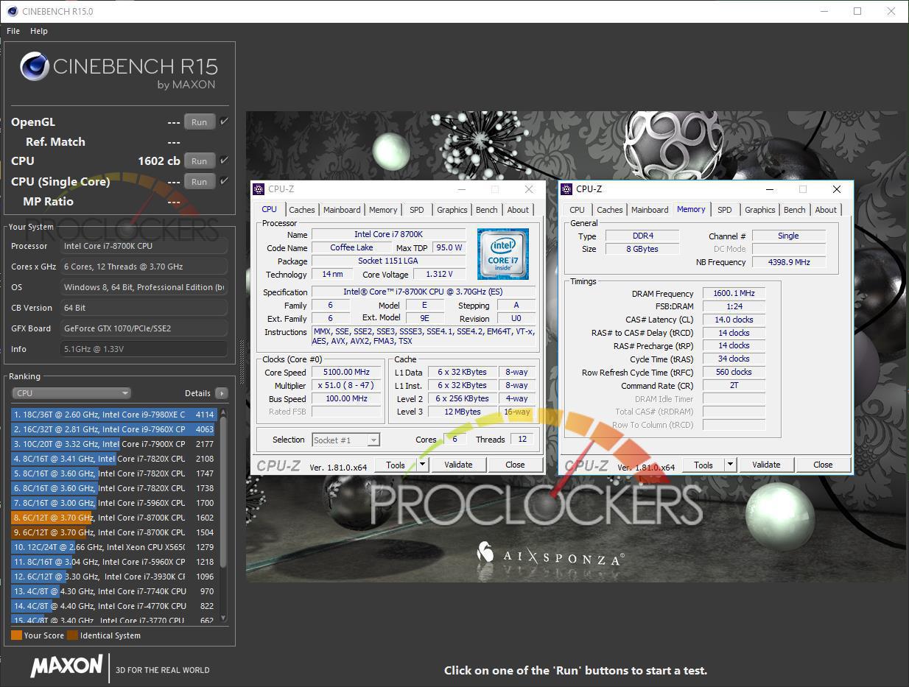Screen dimensions: 909x687
Task: Click the Cinebench logo icon in title bar
Action: (12, 11)
